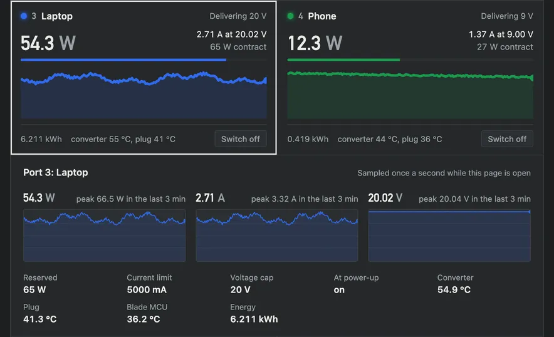The width and height of the screenshot is (554, 337).
Task: Click Switch off on the Laptop card
Action: tap(241, 139)
